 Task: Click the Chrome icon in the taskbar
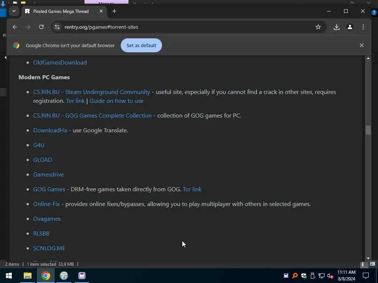(45, 276)
